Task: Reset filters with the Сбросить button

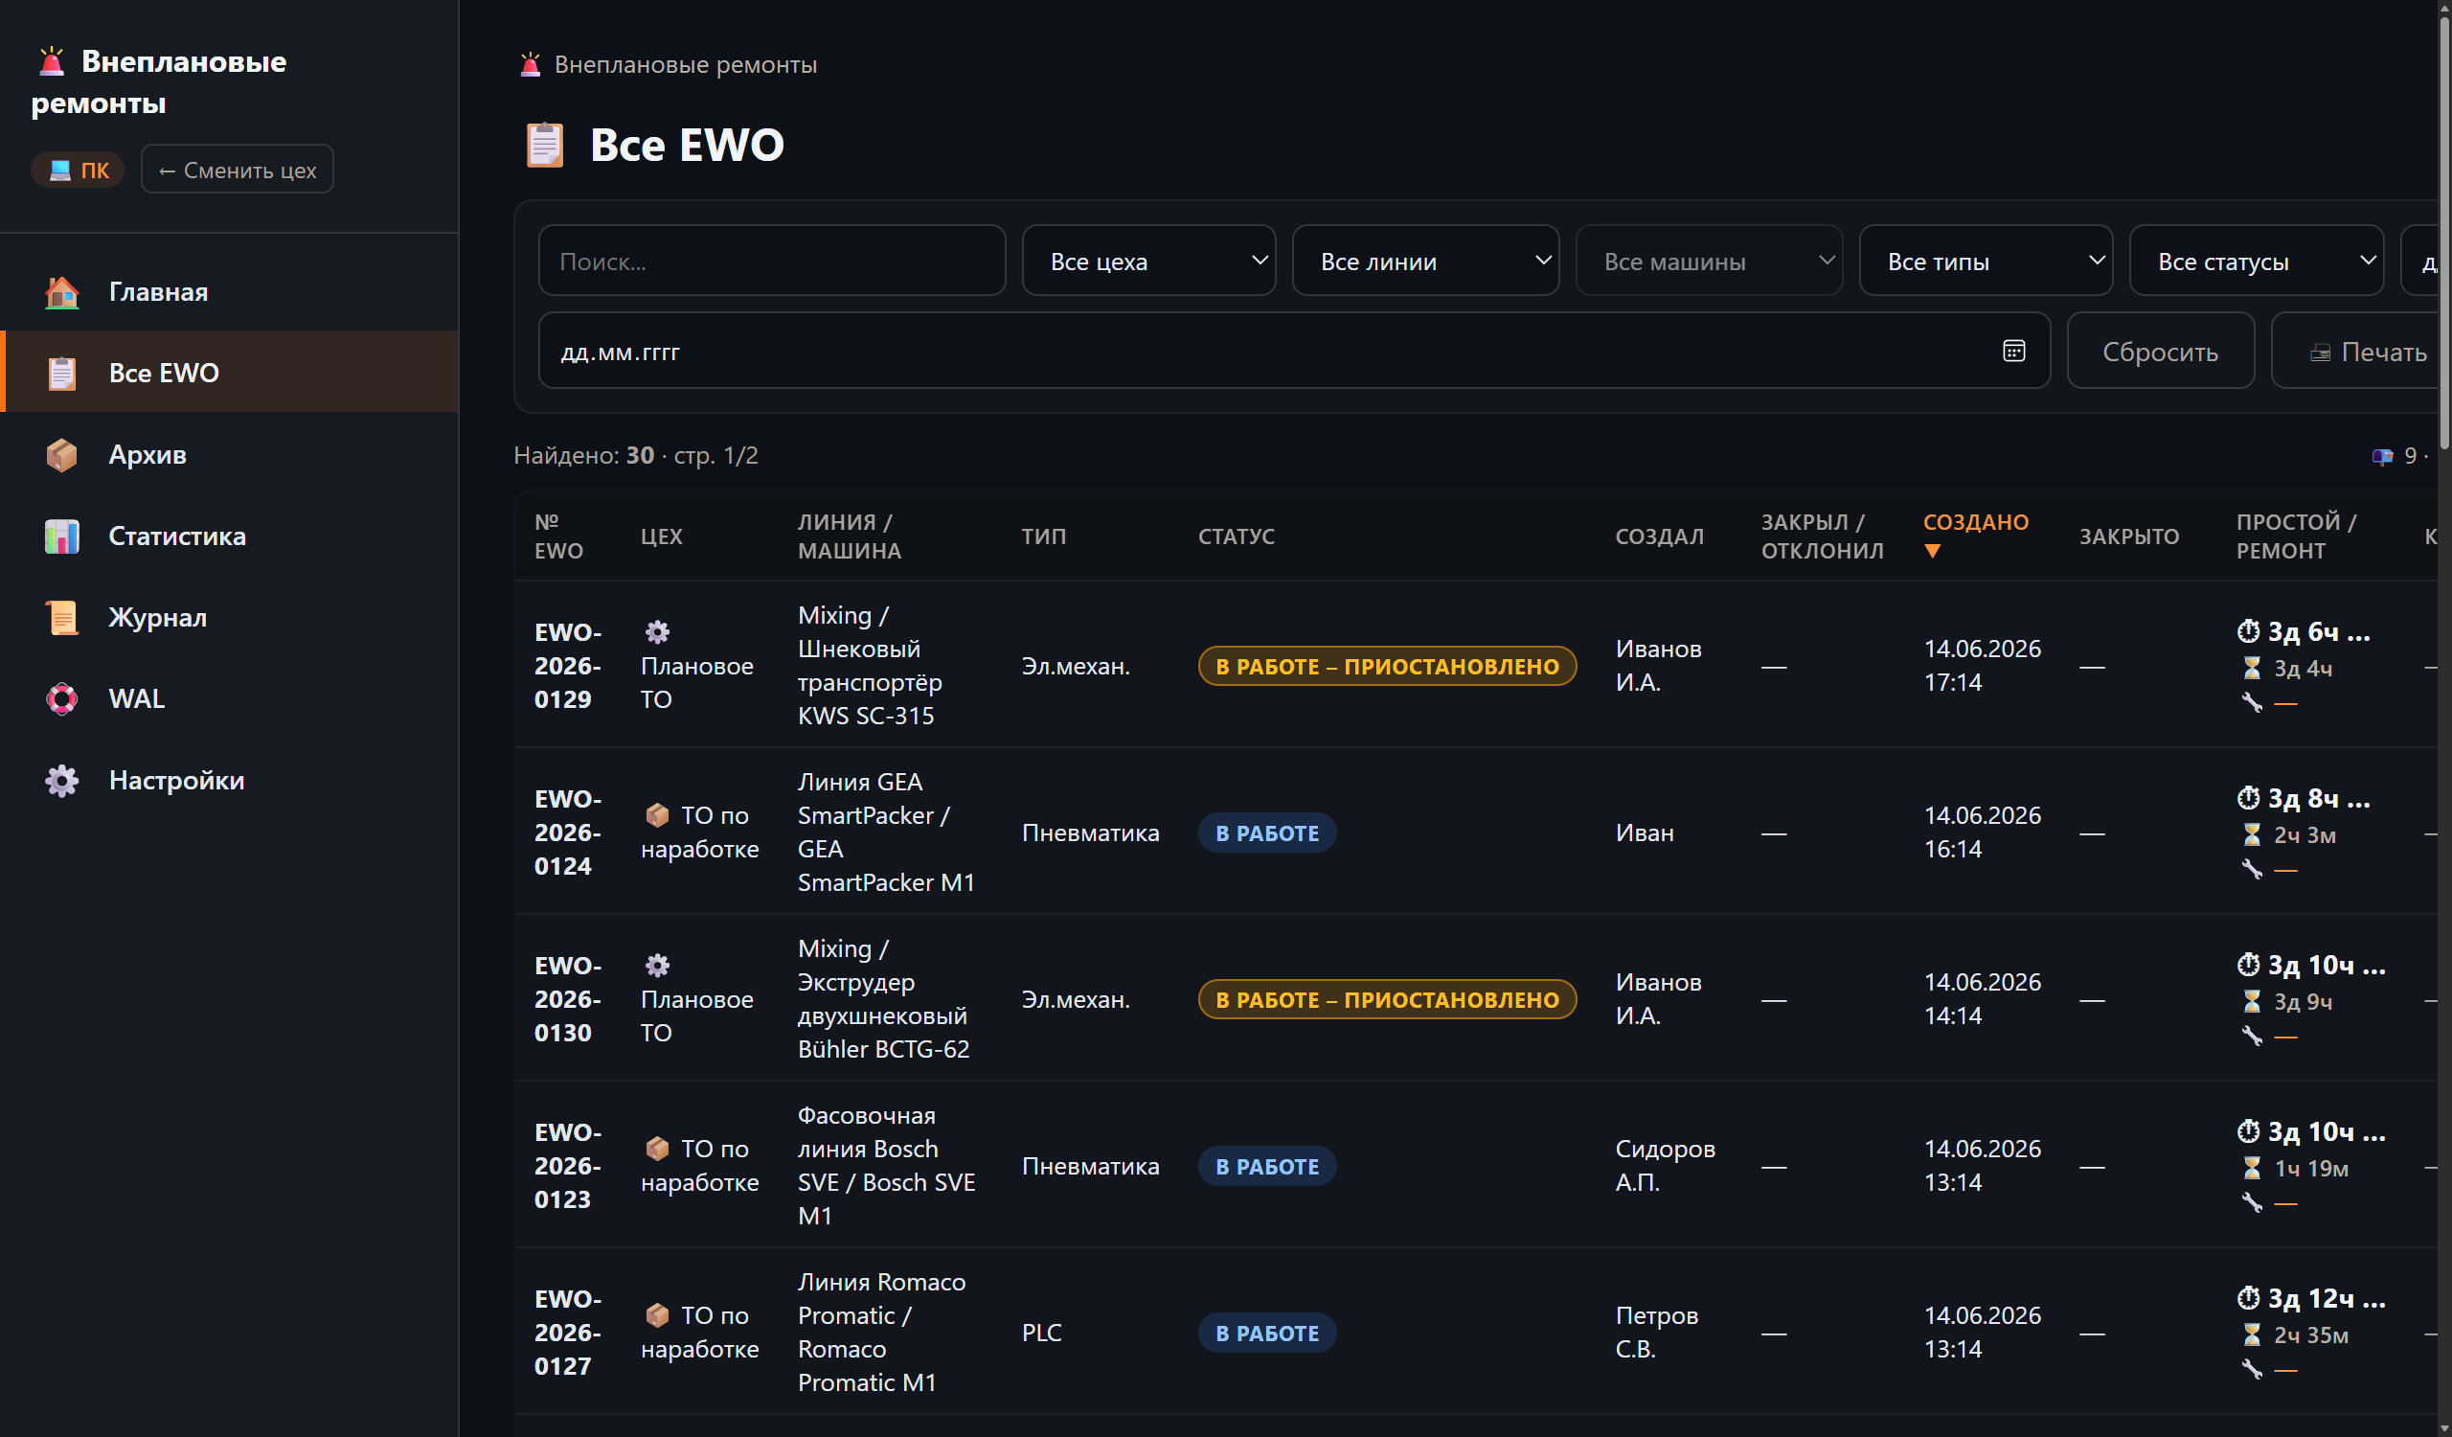Action: (2160, 352)
